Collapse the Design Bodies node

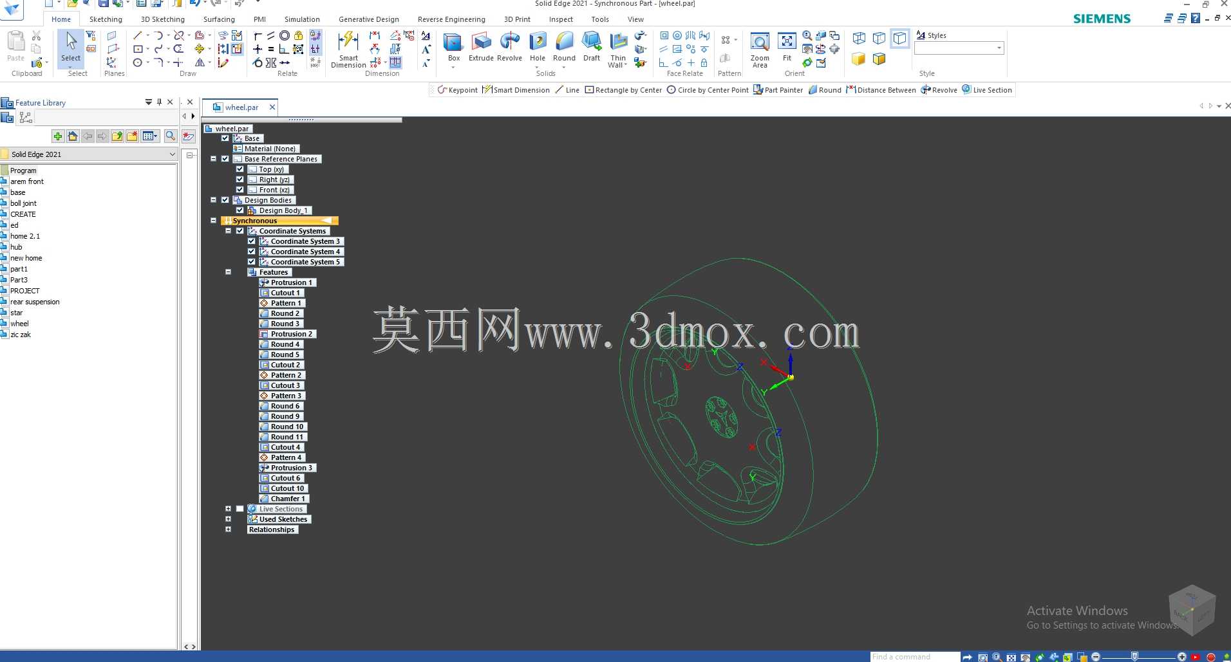click(x=213, y=200)
